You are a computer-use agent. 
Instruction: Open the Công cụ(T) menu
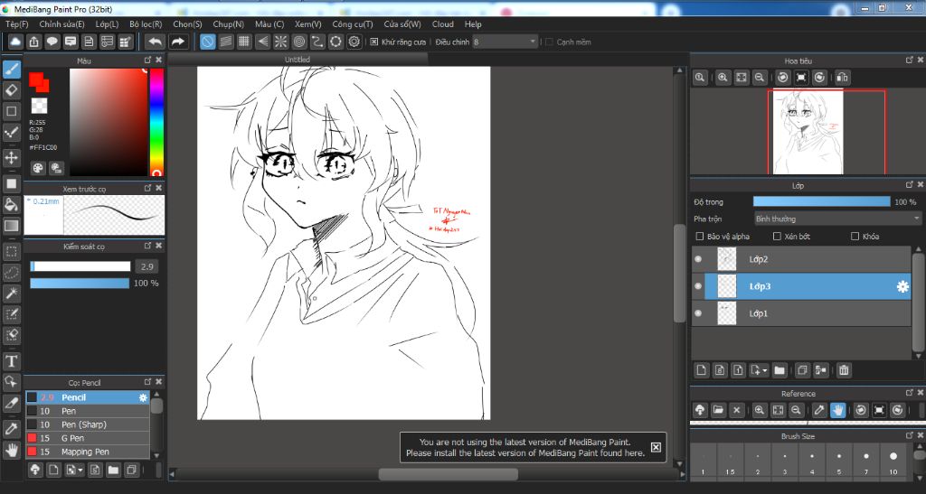click(353, 24)
